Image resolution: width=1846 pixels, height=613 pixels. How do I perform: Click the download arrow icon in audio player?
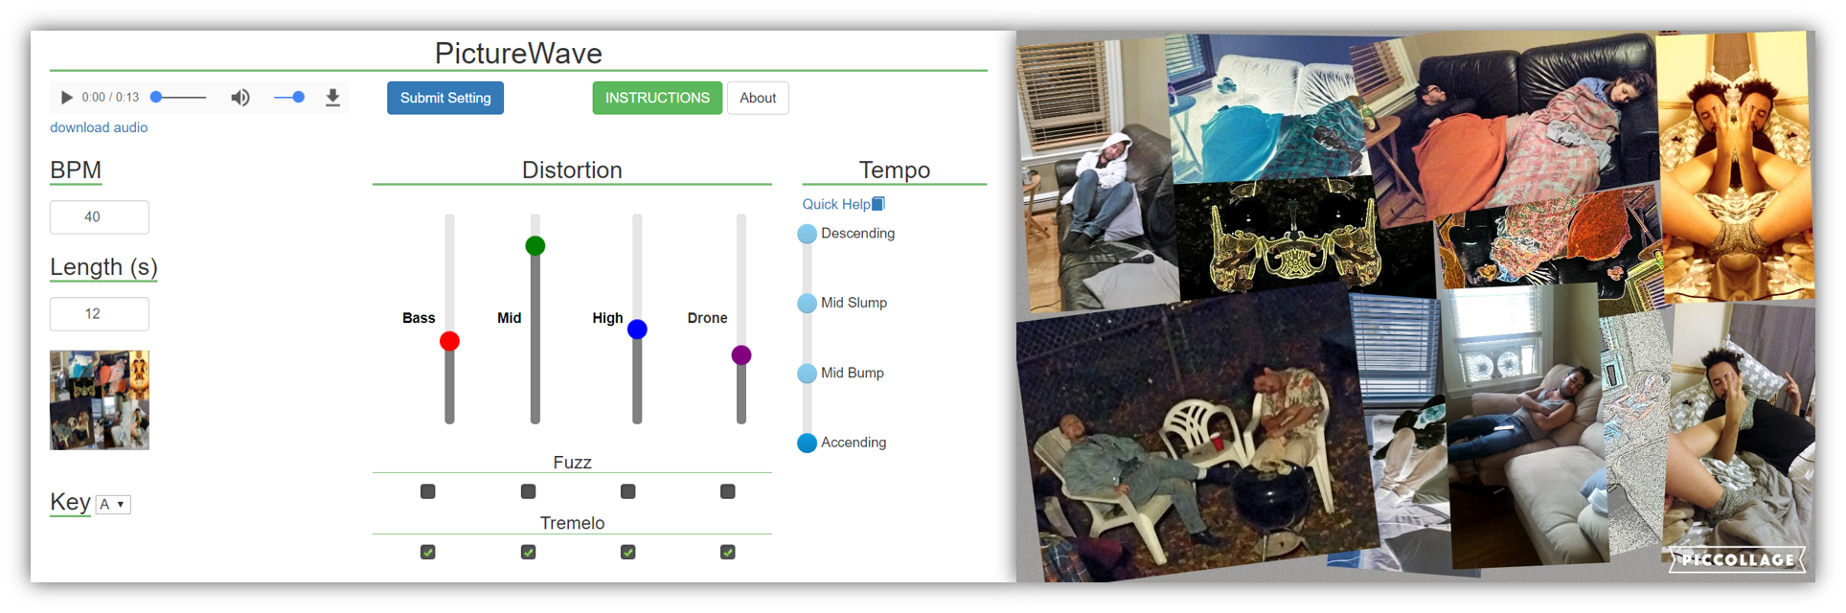[332, 98]
